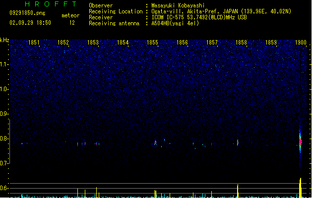
Task: Click the meteor count 12
Action: tap(72, 23)
